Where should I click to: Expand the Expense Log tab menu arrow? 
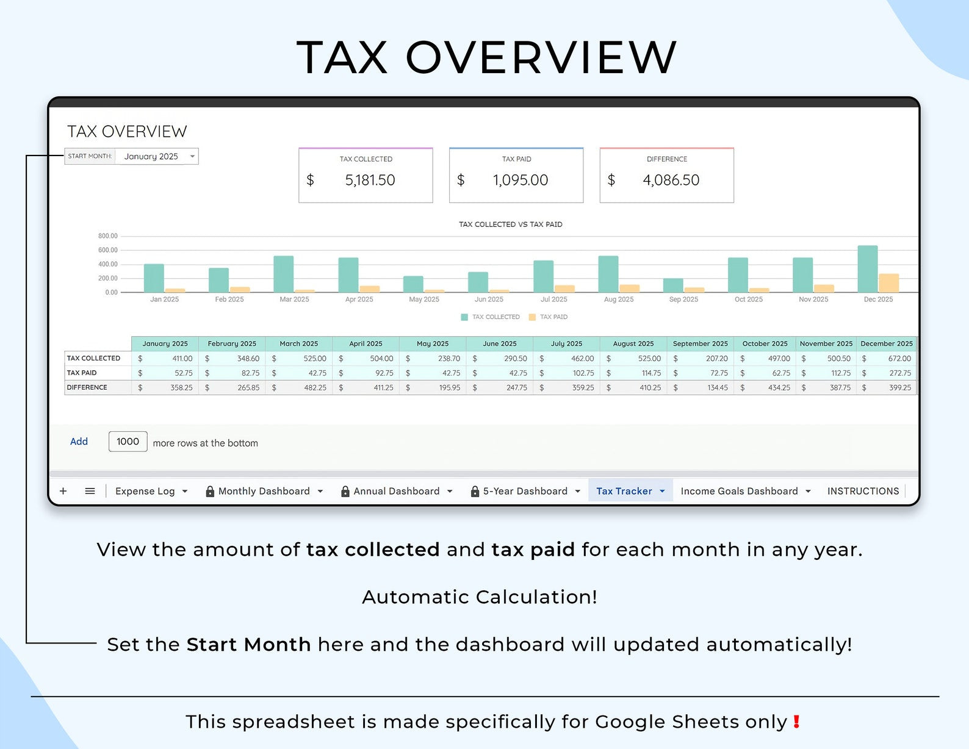tap(185, 491)
